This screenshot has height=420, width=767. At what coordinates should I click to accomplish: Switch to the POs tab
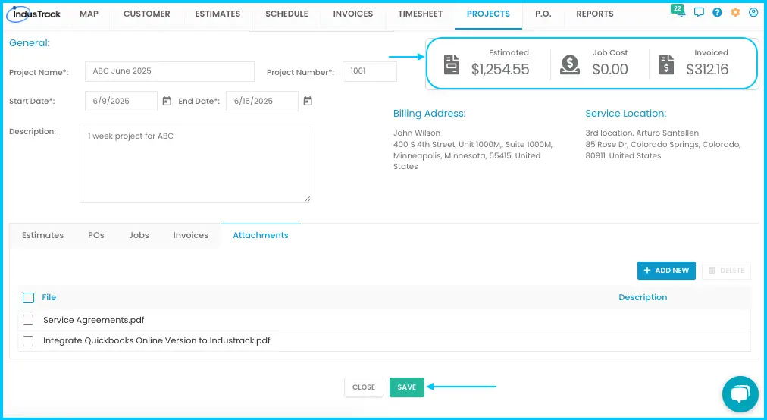(95, 236)
